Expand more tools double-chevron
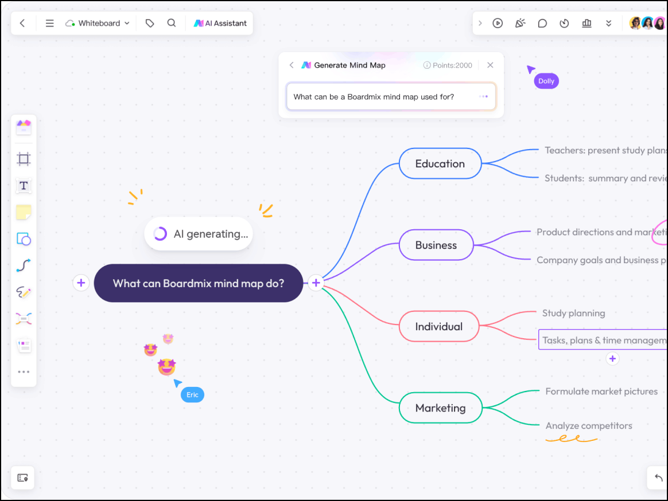Image resolution: width=668 pixels, height=501 pixels. (608, 23)
